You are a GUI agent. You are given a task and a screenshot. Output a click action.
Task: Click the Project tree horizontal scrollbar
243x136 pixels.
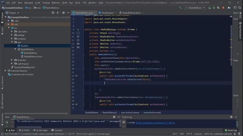(x=36, y=113)
